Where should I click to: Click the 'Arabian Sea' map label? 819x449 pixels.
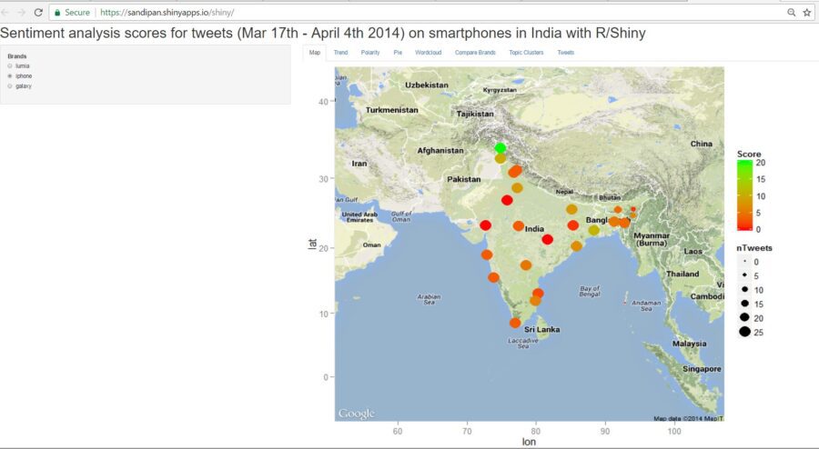pyautogui.click(x=429, y=299)
